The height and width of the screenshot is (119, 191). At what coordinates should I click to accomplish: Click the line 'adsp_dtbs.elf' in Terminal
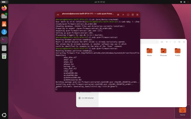click(x=70, y=57)
